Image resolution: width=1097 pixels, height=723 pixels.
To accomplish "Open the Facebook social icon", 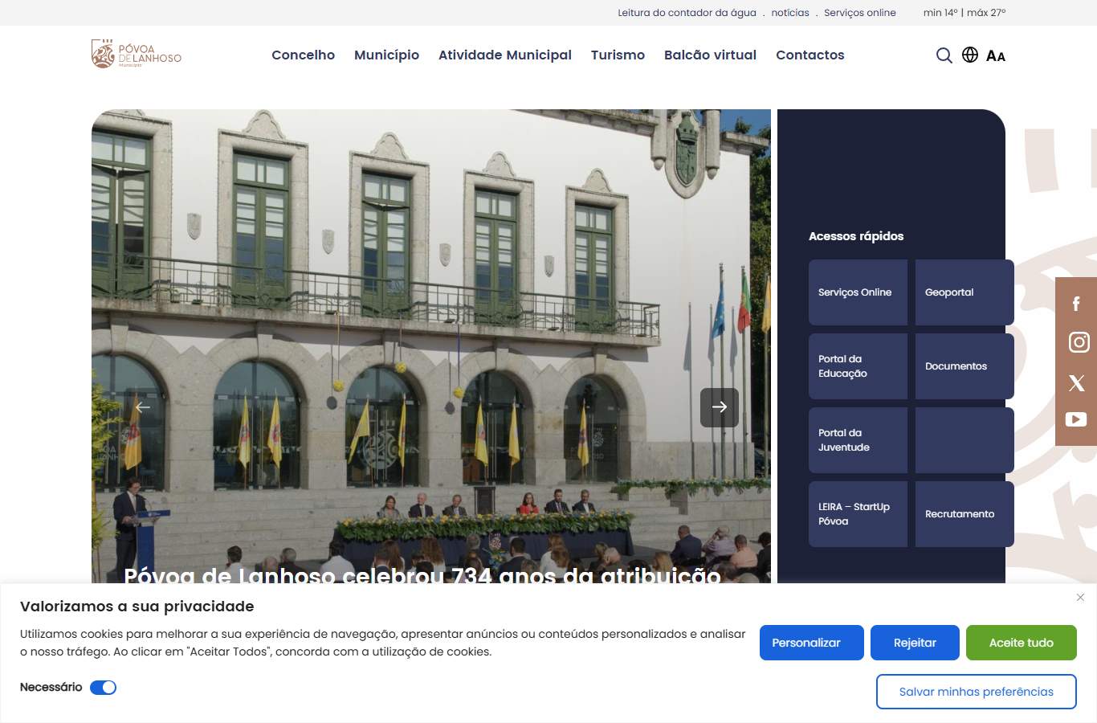I will click(1076, 304).
